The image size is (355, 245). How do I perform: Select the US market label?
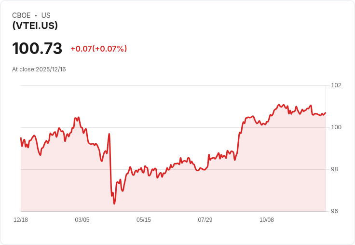tap(46, 15)
